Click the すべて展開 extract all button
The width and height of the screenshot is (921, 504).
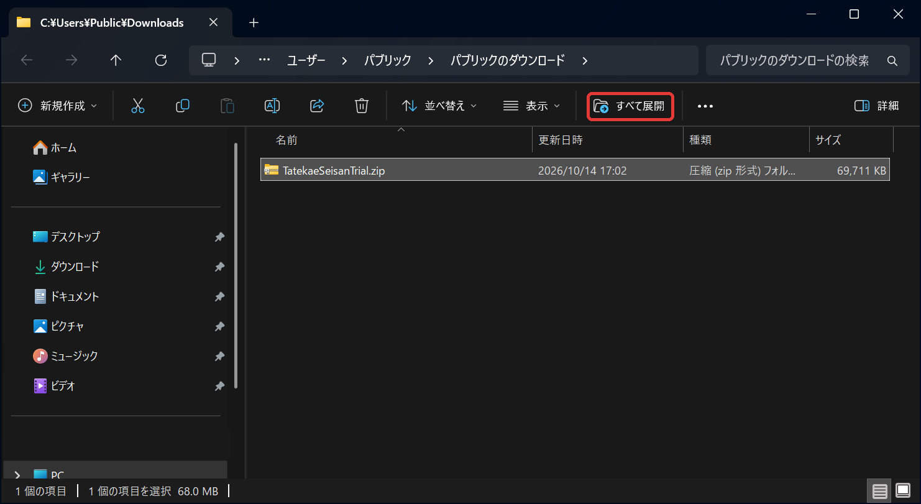tap(631, 106)
